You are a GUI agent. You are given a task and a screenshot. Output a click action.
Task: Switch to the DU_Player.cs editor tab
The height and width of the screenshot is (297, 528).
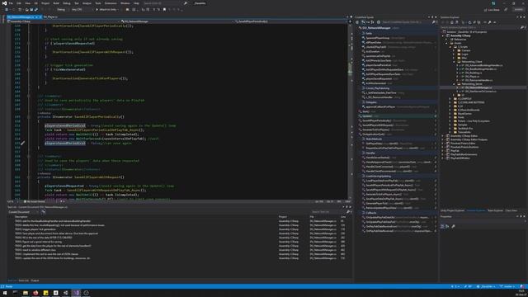pos(50,16)
